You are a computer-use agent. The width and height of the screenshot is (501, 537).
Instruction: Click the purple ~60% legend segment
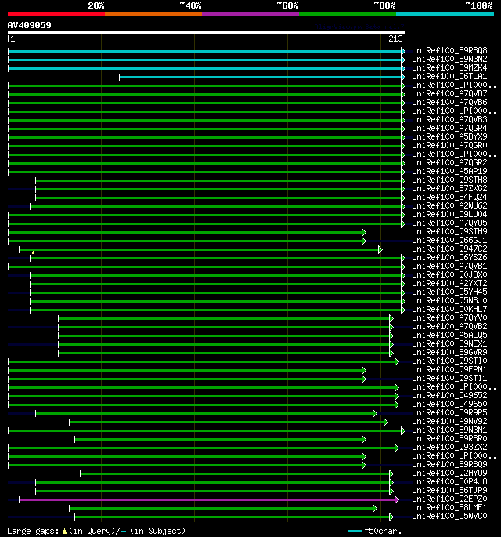250,14
